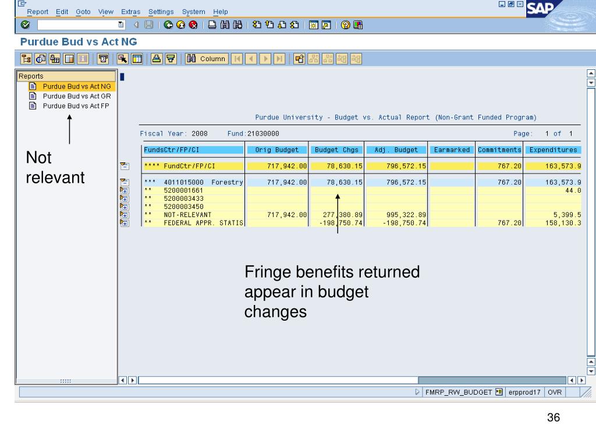This screenshot has width=596, height=447.
Task: Click the last-column navigation arrow icon
Action: pyautogui.click(x=279, y=59)
